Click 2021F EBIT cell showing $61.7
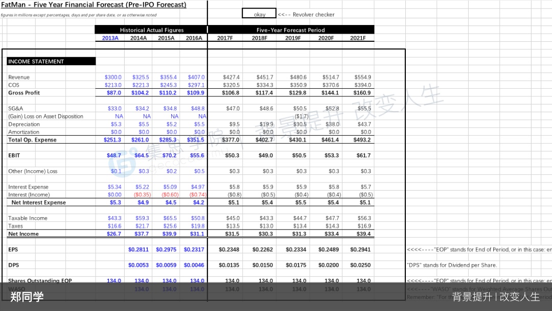The image size is (552, 311). [x=364, y=155]
